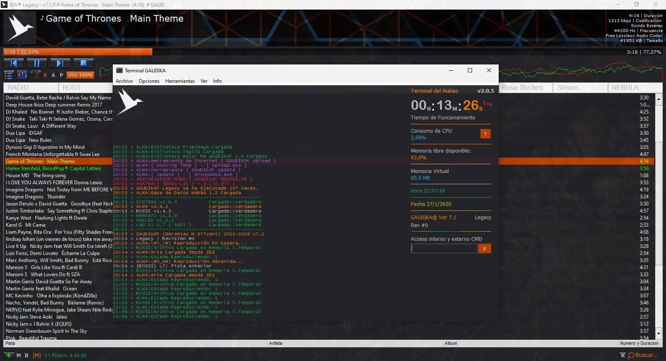Click the B button in bottom bar

pos(27,356)
